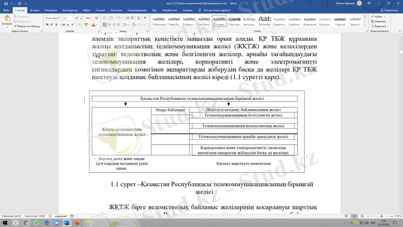The width and height of the screenshot is (403, 227).
Task: Open the Вставка (Insert) ribbon tab
Action: click(36, 10)
